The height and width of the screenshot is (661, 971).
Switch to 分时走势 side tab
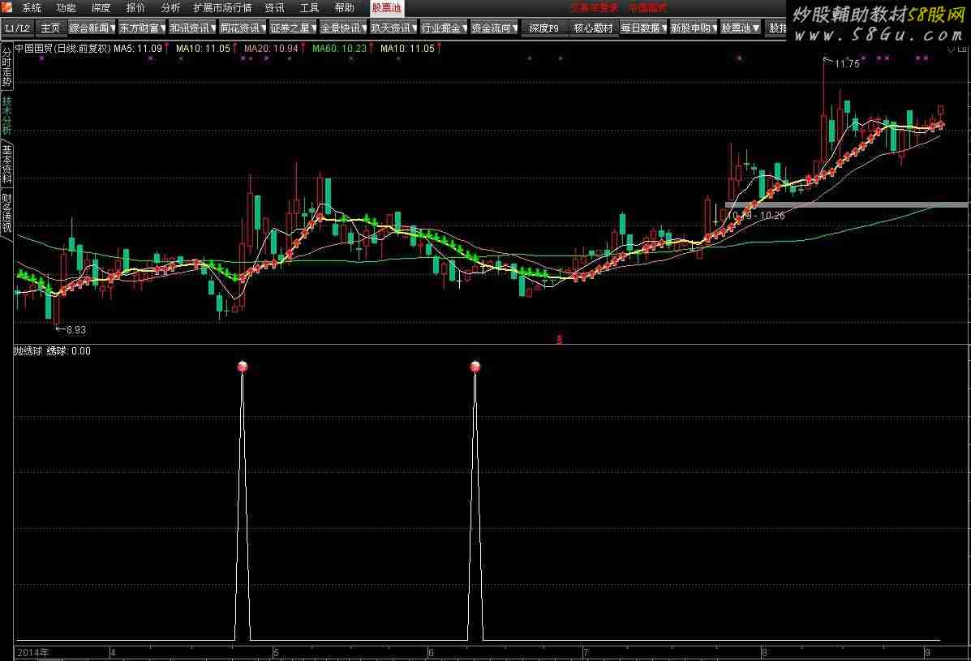click(x=6, y=67)
